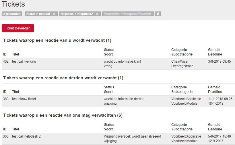Click ticket ID 366
The width and height of the screenshot is (235, 145).
click(x=6, y=136)
